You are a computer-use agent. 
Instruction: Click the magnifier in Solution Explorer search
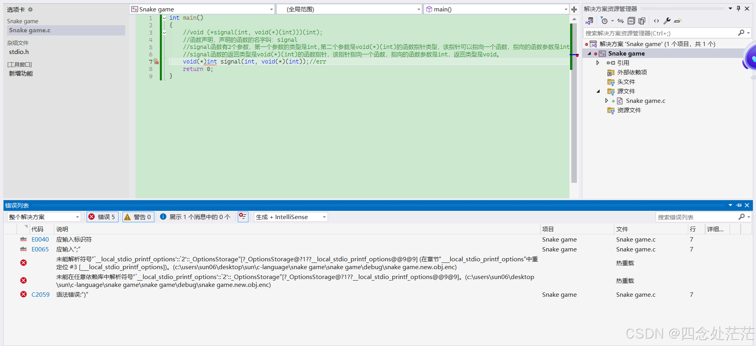741,33
